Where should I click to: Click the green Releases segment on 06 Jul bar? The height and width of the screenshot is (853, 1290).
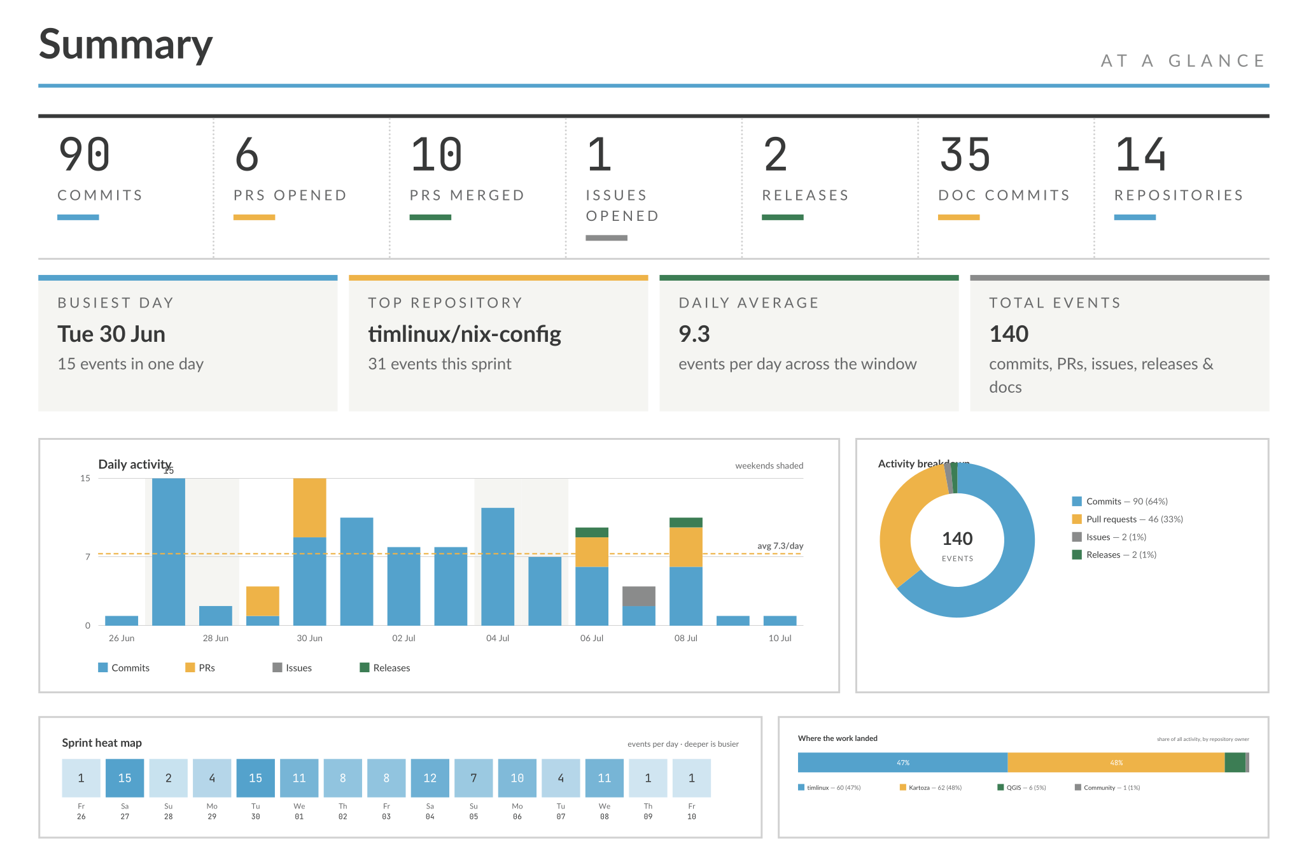tap(592, 532)
